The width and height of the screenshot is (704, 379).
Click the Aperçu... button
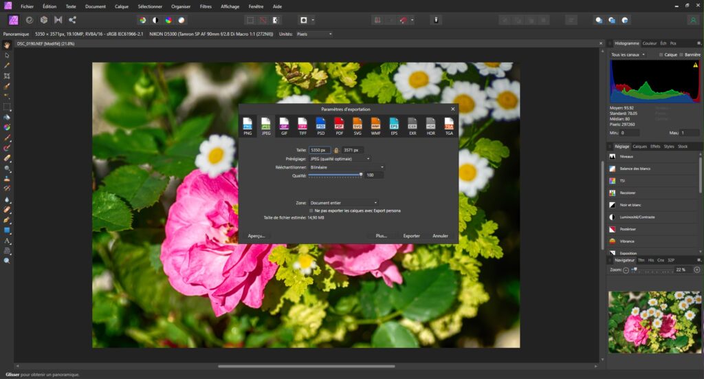(256, 236)
